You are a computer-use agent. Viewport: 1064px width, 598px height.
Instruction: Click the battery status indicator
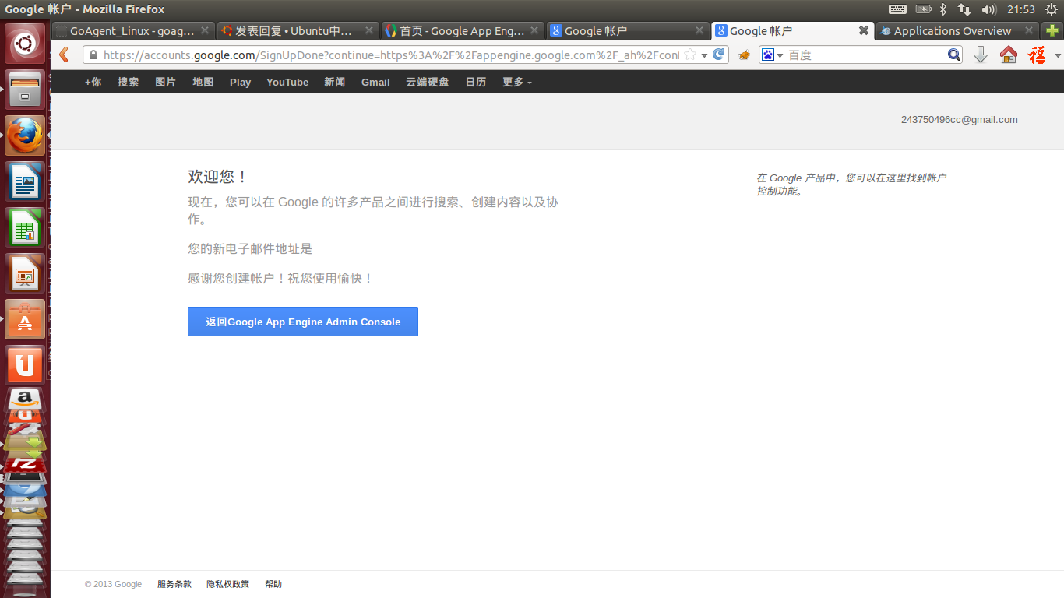(x=924, y=9)
